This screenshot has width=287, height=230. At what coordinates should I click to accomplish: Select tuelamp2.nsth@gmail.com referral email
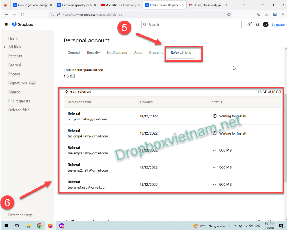(x=88, y=170)
